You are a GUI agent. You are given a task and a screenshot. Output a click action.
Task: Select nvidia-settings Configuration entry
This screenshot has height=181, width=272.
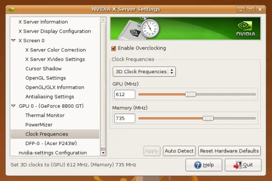click(52, 153)
